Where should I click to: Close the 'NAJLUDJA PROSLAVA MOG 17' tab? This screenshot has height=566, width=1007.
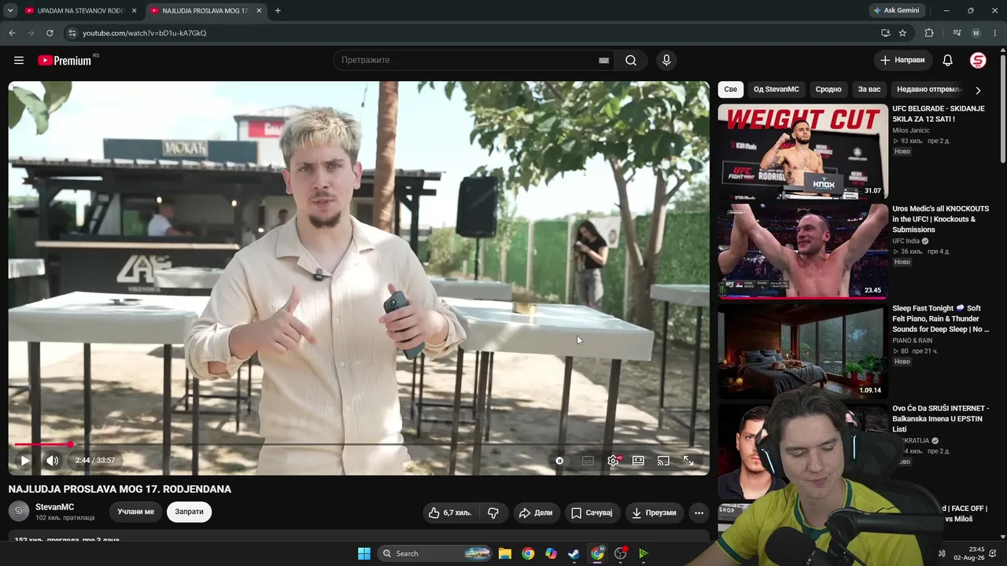click(259, 11)
